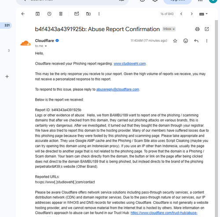Print the email conversation
The width and height of the screenshot is (220, 217).
(x=197, y=29)
